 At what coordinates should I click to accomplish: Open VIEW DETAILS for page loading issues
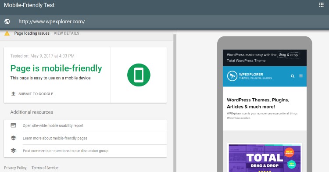(67, 33)
